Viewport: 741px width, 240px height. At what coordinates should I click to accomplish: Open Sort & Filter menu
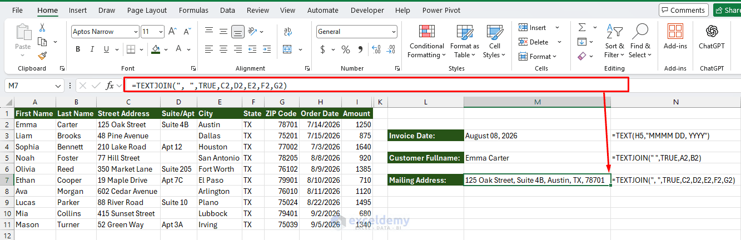click(x=614, y=41)
